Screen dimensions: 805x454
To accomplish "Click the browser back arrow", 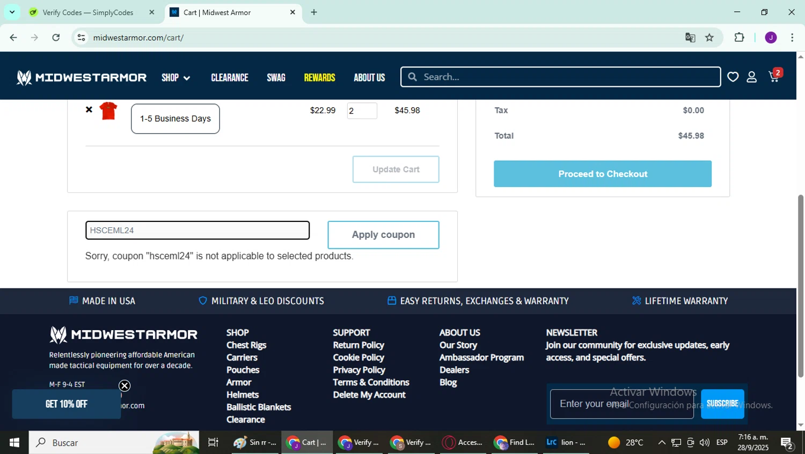I will click(13, 38).
